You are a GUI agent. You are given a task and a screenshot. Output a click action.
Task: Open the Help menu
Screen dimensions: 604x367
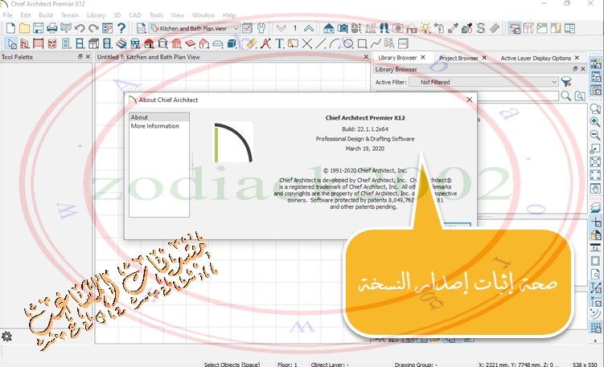tap(229, 15)
